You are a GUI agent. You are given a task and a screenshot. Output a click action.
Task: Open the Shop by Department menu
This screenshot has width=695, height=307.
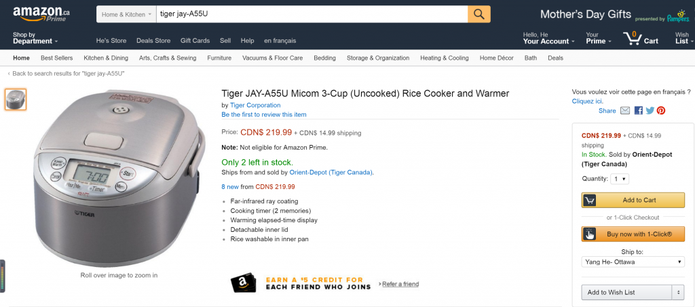coord(35,38)
